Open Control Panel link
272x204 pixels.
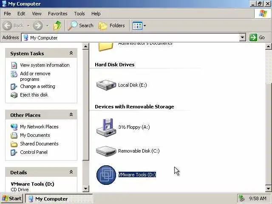point(34,152)
